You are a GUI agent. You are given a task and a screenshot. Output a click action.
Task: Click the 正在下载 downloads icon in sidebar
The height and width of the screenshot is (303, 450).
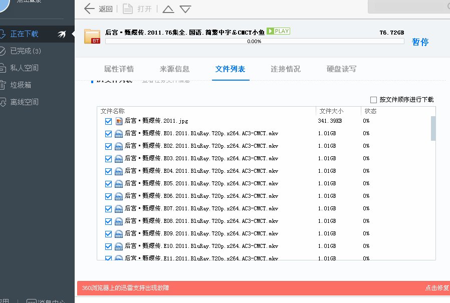8,35
